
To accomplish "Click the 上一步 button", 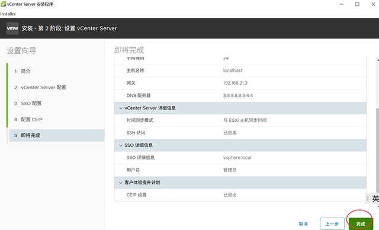I will [332, 224].
